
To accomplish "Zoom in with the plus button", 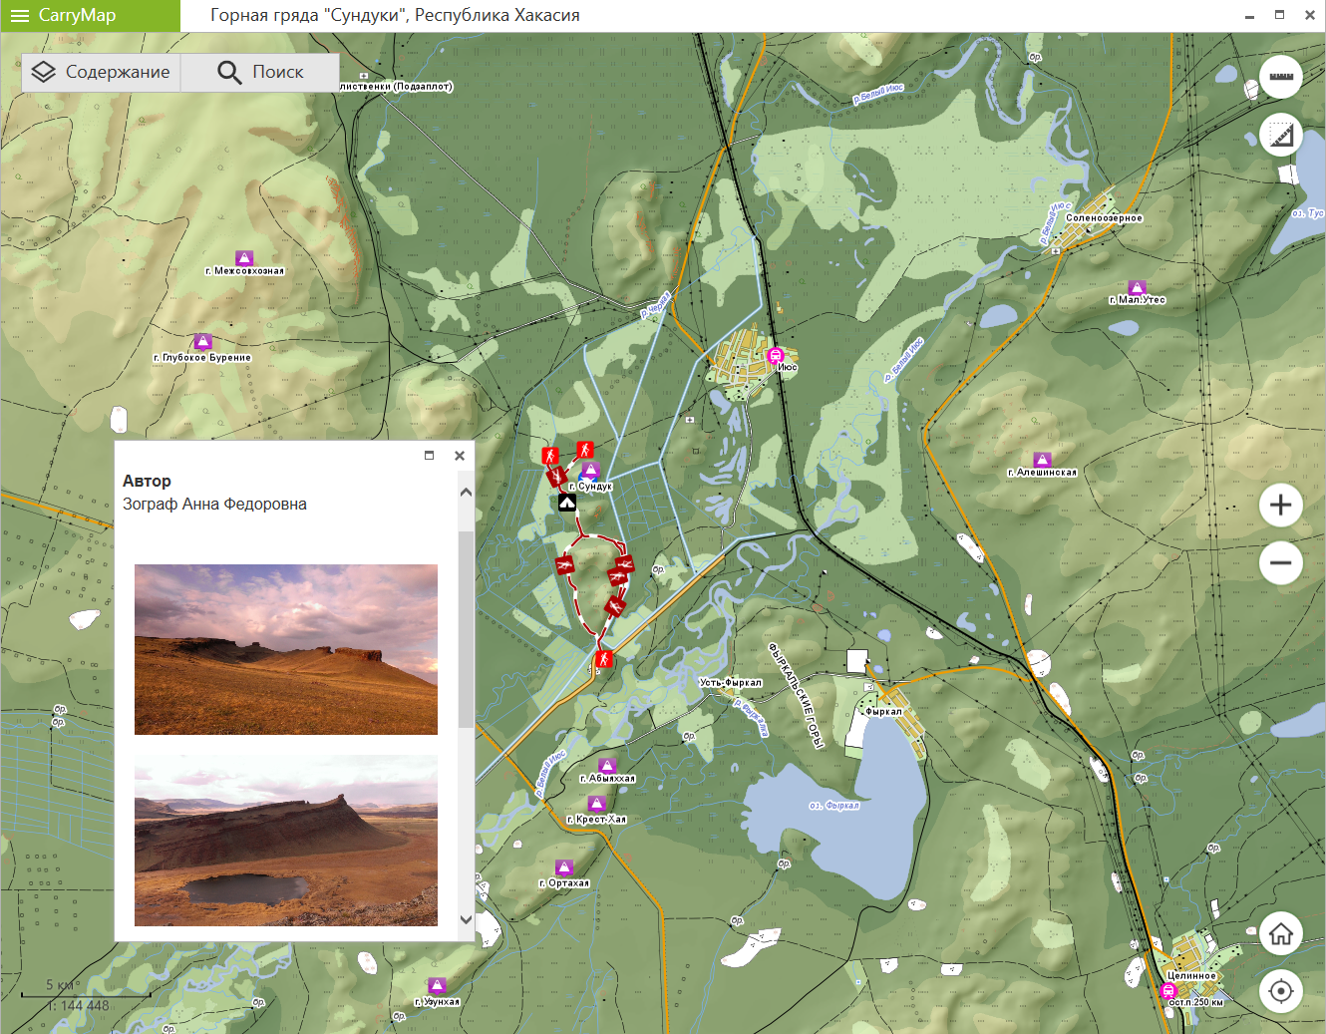I will [1281, 506].
